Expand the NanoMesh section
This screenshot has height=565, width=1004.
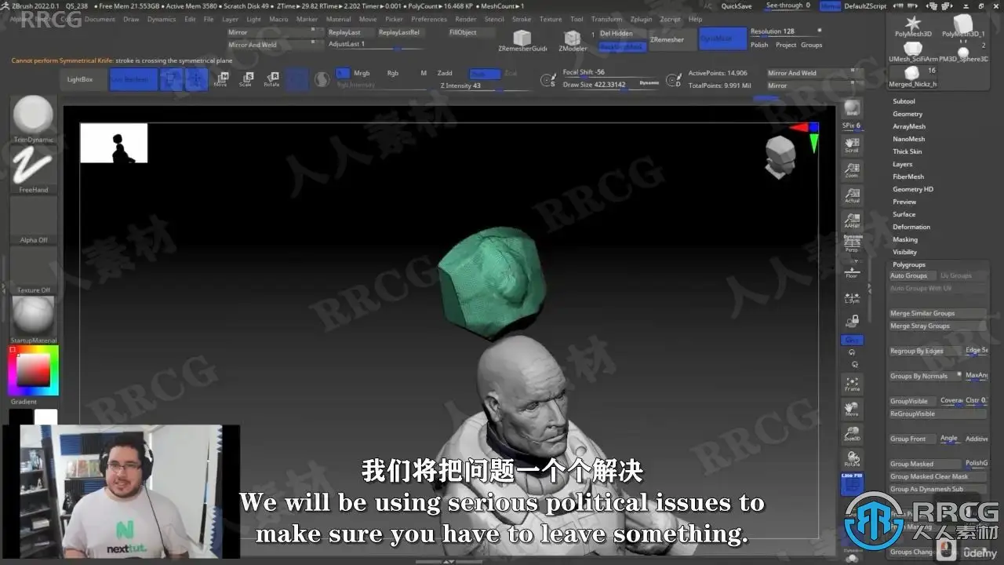908,139
